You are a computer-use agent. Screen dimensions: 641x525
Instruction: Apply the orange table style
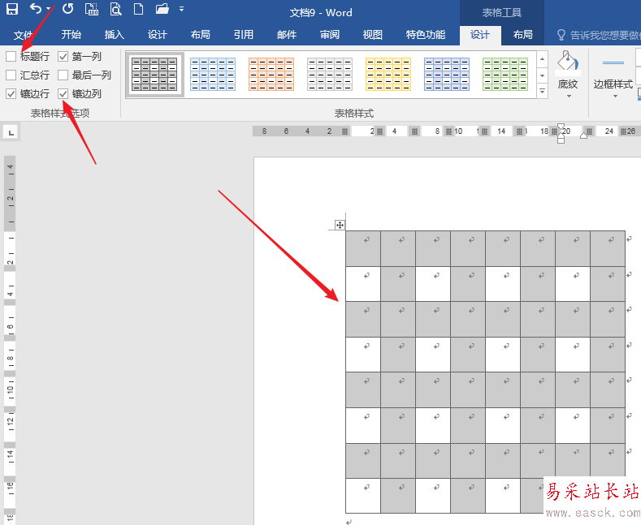point(271,75)
